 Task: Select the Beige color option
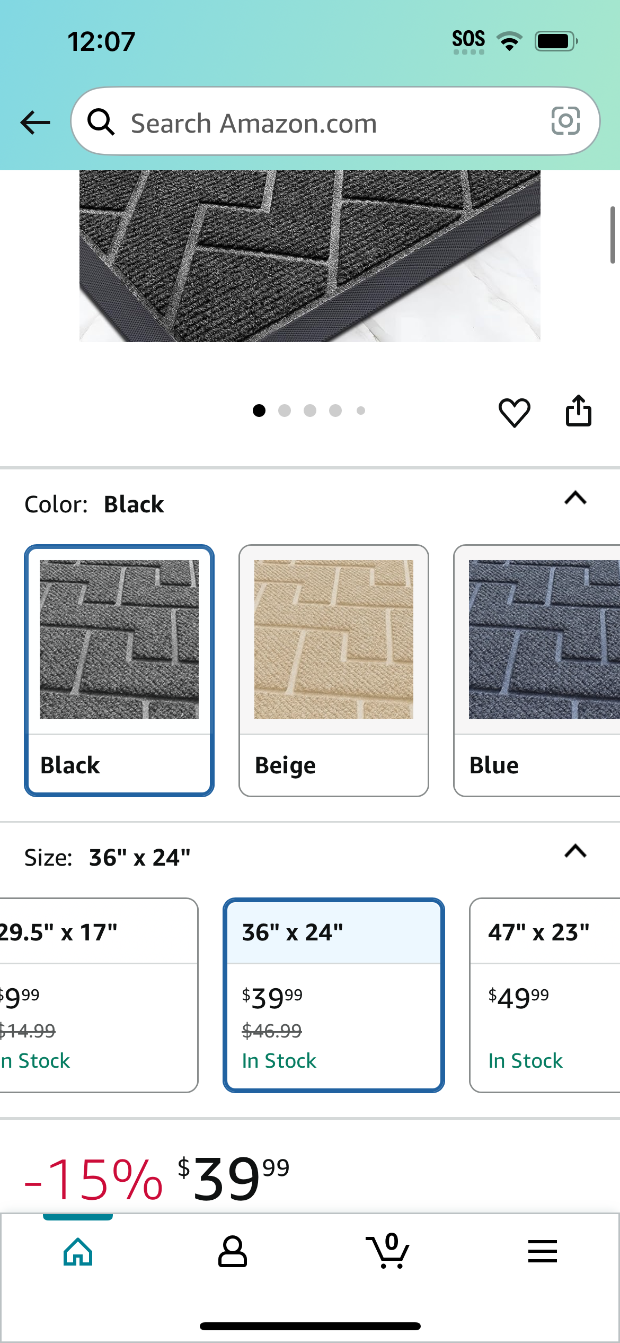coord(334,670)
